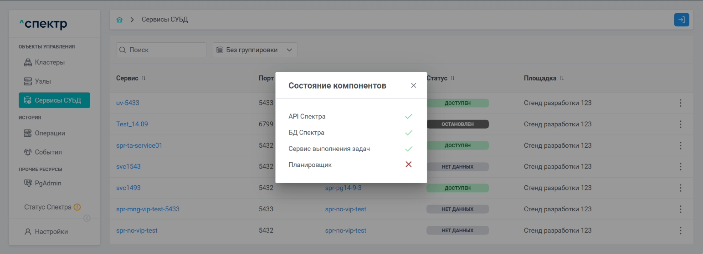Open Узлы in the sidebar
Screen dimensions: 703x254
click(x=42, y=81)
